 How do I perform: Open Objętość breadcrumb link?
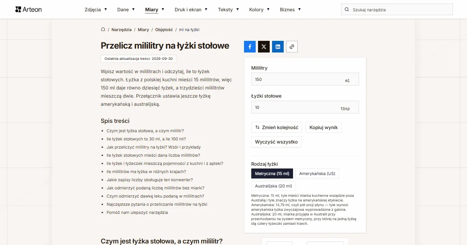click(164, 30)
